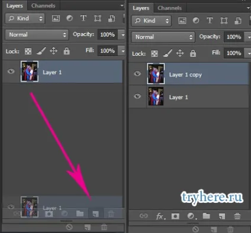This screenshot has width=251, height=233.
Task: Click new layer icon in the single-layer panel
Action: [95, 214]
